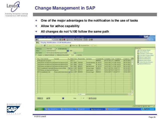Click the Task code text column header
The image size is (160, 120).
(47, 59)
